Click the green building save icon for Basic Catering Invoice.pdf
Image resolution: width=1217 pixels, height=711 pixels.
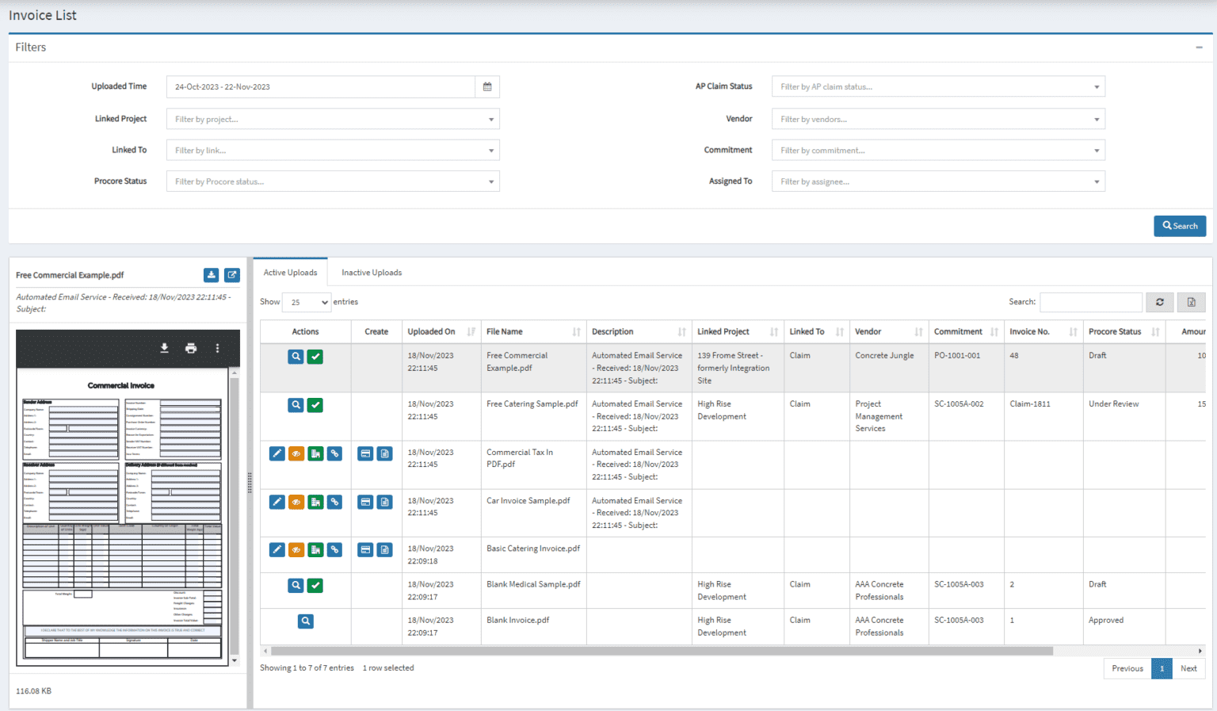pos(315,549)
